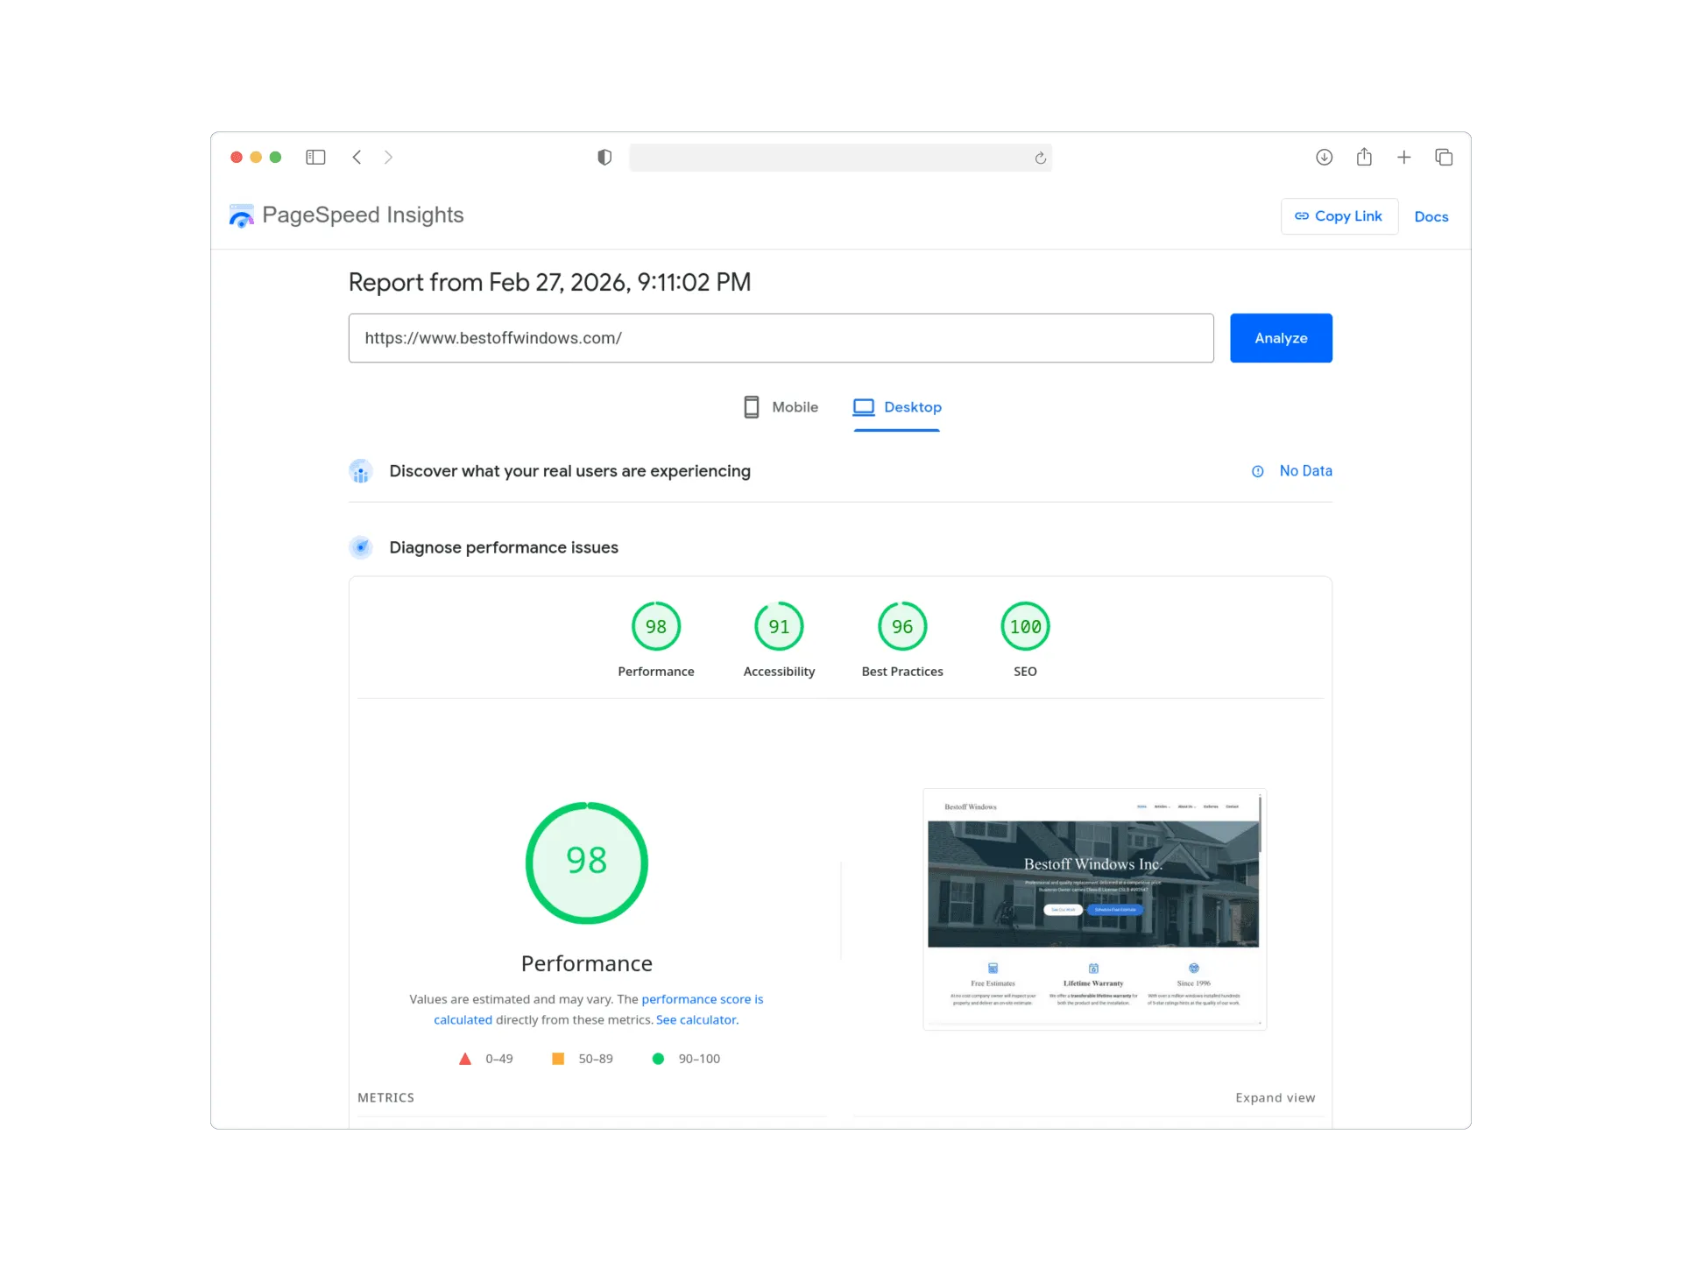Toggle the Safari sidebar icon

pyautogui.click(x=315, y=157)
